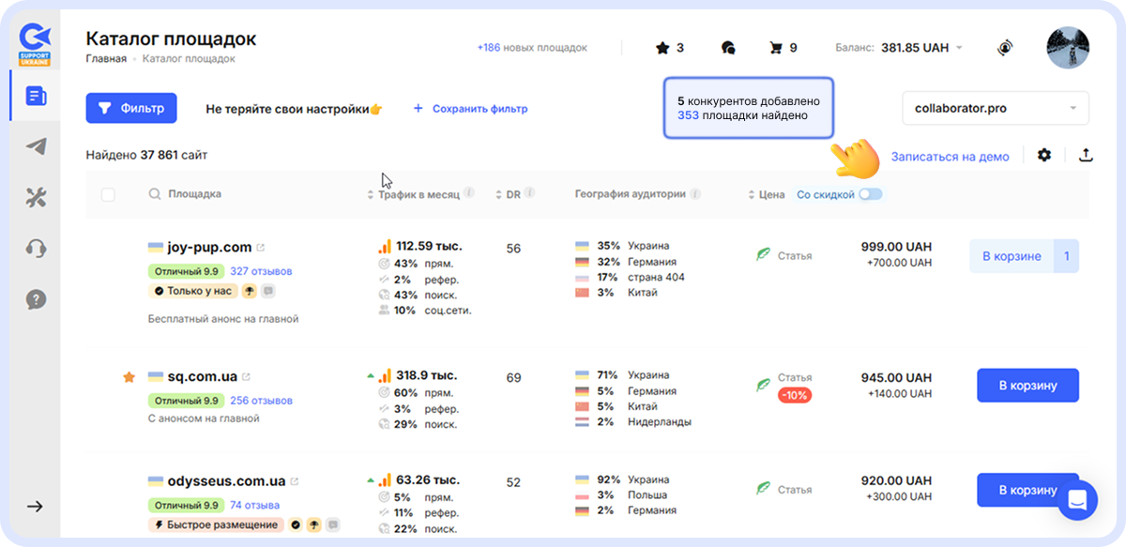
Task: Click the favorites star showing 3 in header
Action: tap(662, 48)
